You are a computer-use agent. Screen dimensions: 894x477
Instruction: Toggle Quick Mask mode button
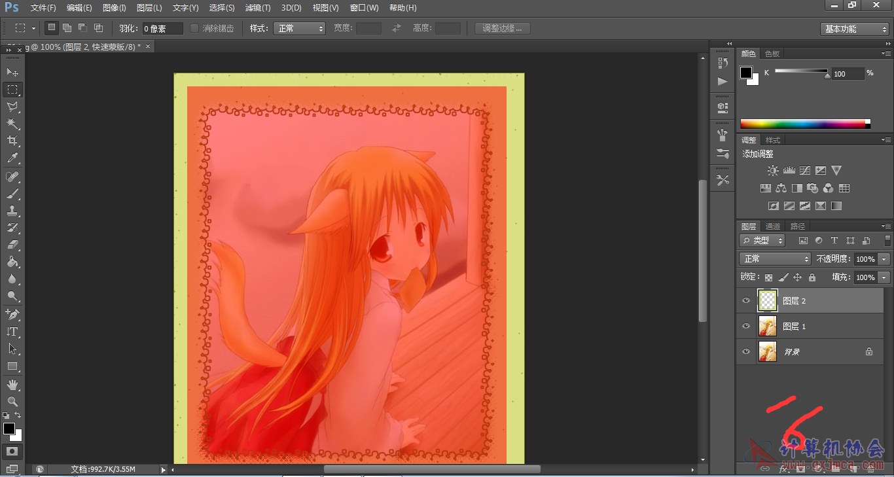(12, 451)
